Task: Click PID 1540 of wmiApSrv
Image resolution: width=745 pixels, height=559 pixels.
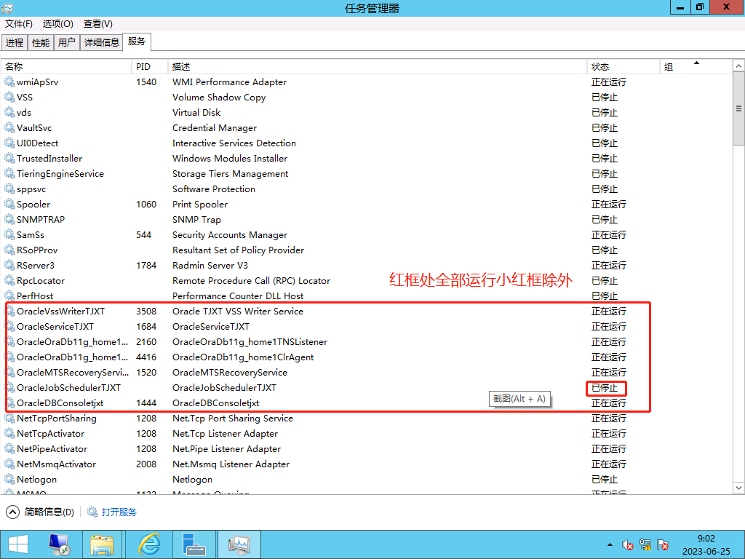Action: [x=146, y=82]
